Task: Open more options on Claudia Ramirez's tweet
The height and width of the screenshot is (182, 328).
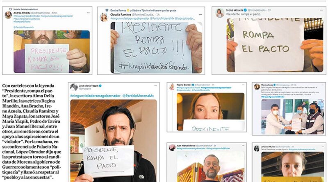Action: click(200, 15)
